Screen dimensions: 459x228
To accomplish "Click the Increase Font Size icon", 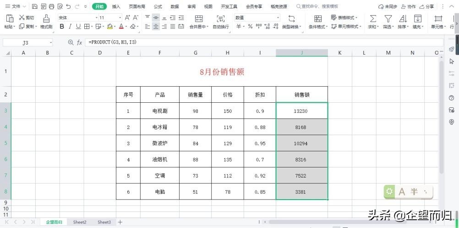I will (x=128, y=17).
